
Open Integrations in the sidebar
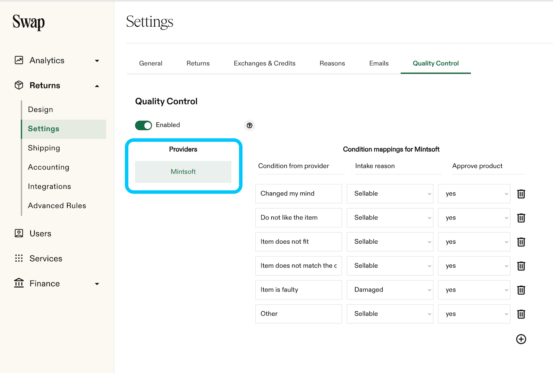pyautogui.click(x=50, y=186)
